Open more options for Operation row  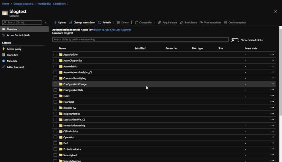tap(272, 137)
